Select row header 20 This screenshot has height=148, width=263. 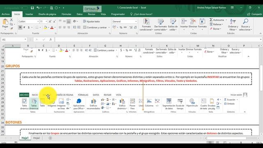coord(2,66)
